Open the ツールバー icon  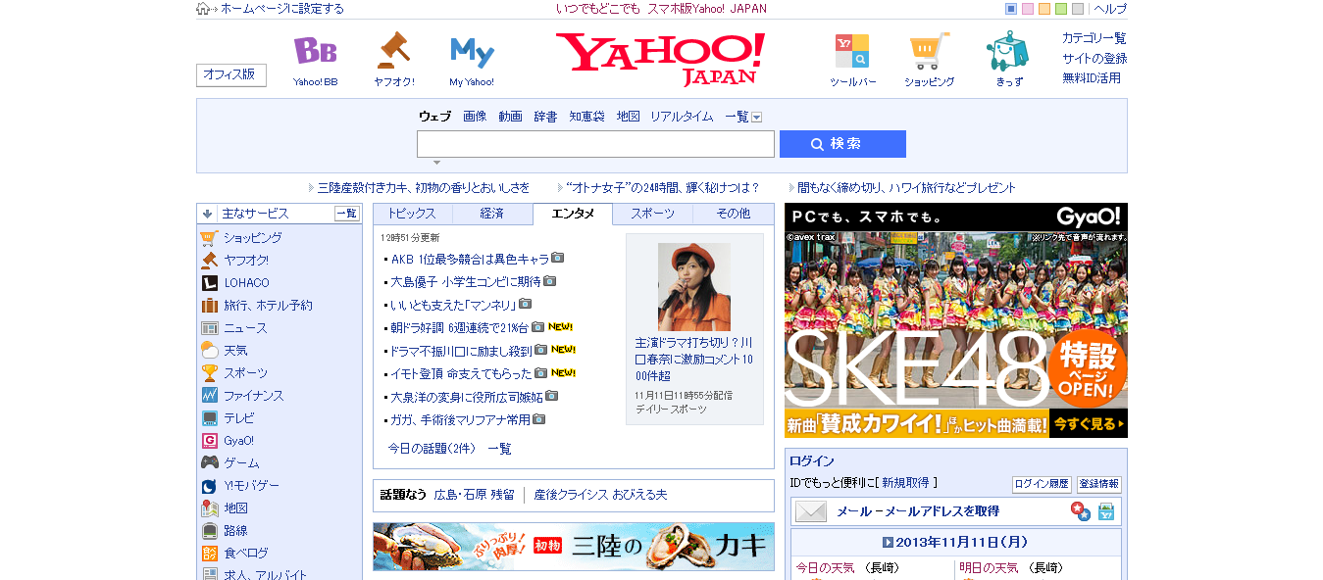click(x=851, y=50)
